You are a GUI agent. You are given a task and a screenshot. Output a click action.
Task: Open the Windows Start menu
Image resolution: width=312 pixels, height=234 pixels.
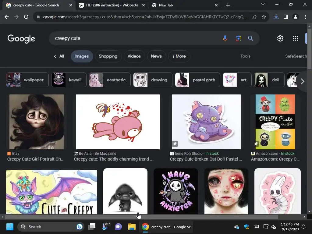(x=10, y=227)
